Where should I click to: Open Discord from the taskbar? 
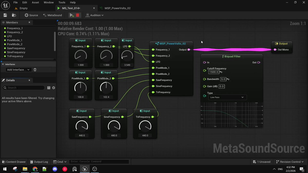[55, 169]
